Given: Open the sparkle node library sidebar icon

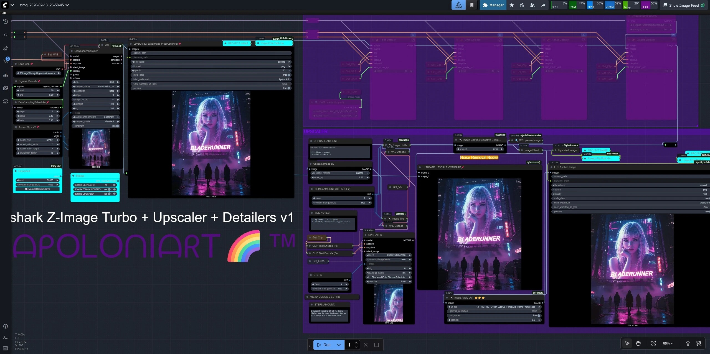Looking at the screenshot, I should tap(6, 48).
